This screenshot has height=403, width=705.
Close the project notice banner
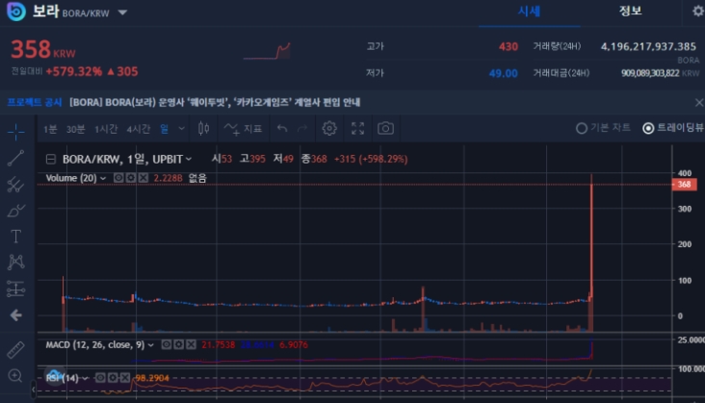pyautogui.click(x=698, y=103)
